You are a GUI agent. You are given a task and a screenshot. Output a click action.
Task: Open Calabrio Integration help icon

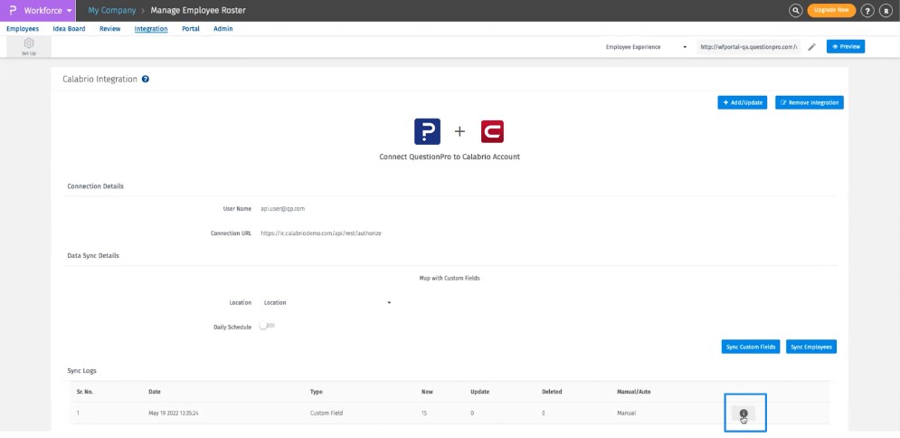tap(146, 80)
